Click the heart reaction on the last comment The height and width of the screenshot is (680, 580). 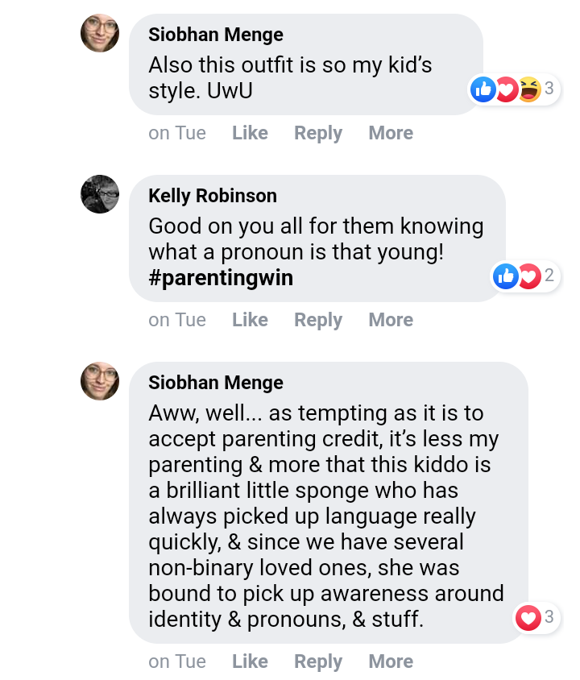coord(528,618)
